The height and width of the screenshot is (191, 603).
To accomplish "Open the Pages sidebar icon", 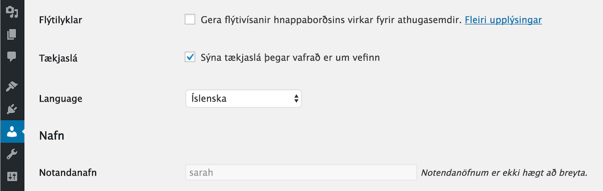I will click(x=12, y=34).
